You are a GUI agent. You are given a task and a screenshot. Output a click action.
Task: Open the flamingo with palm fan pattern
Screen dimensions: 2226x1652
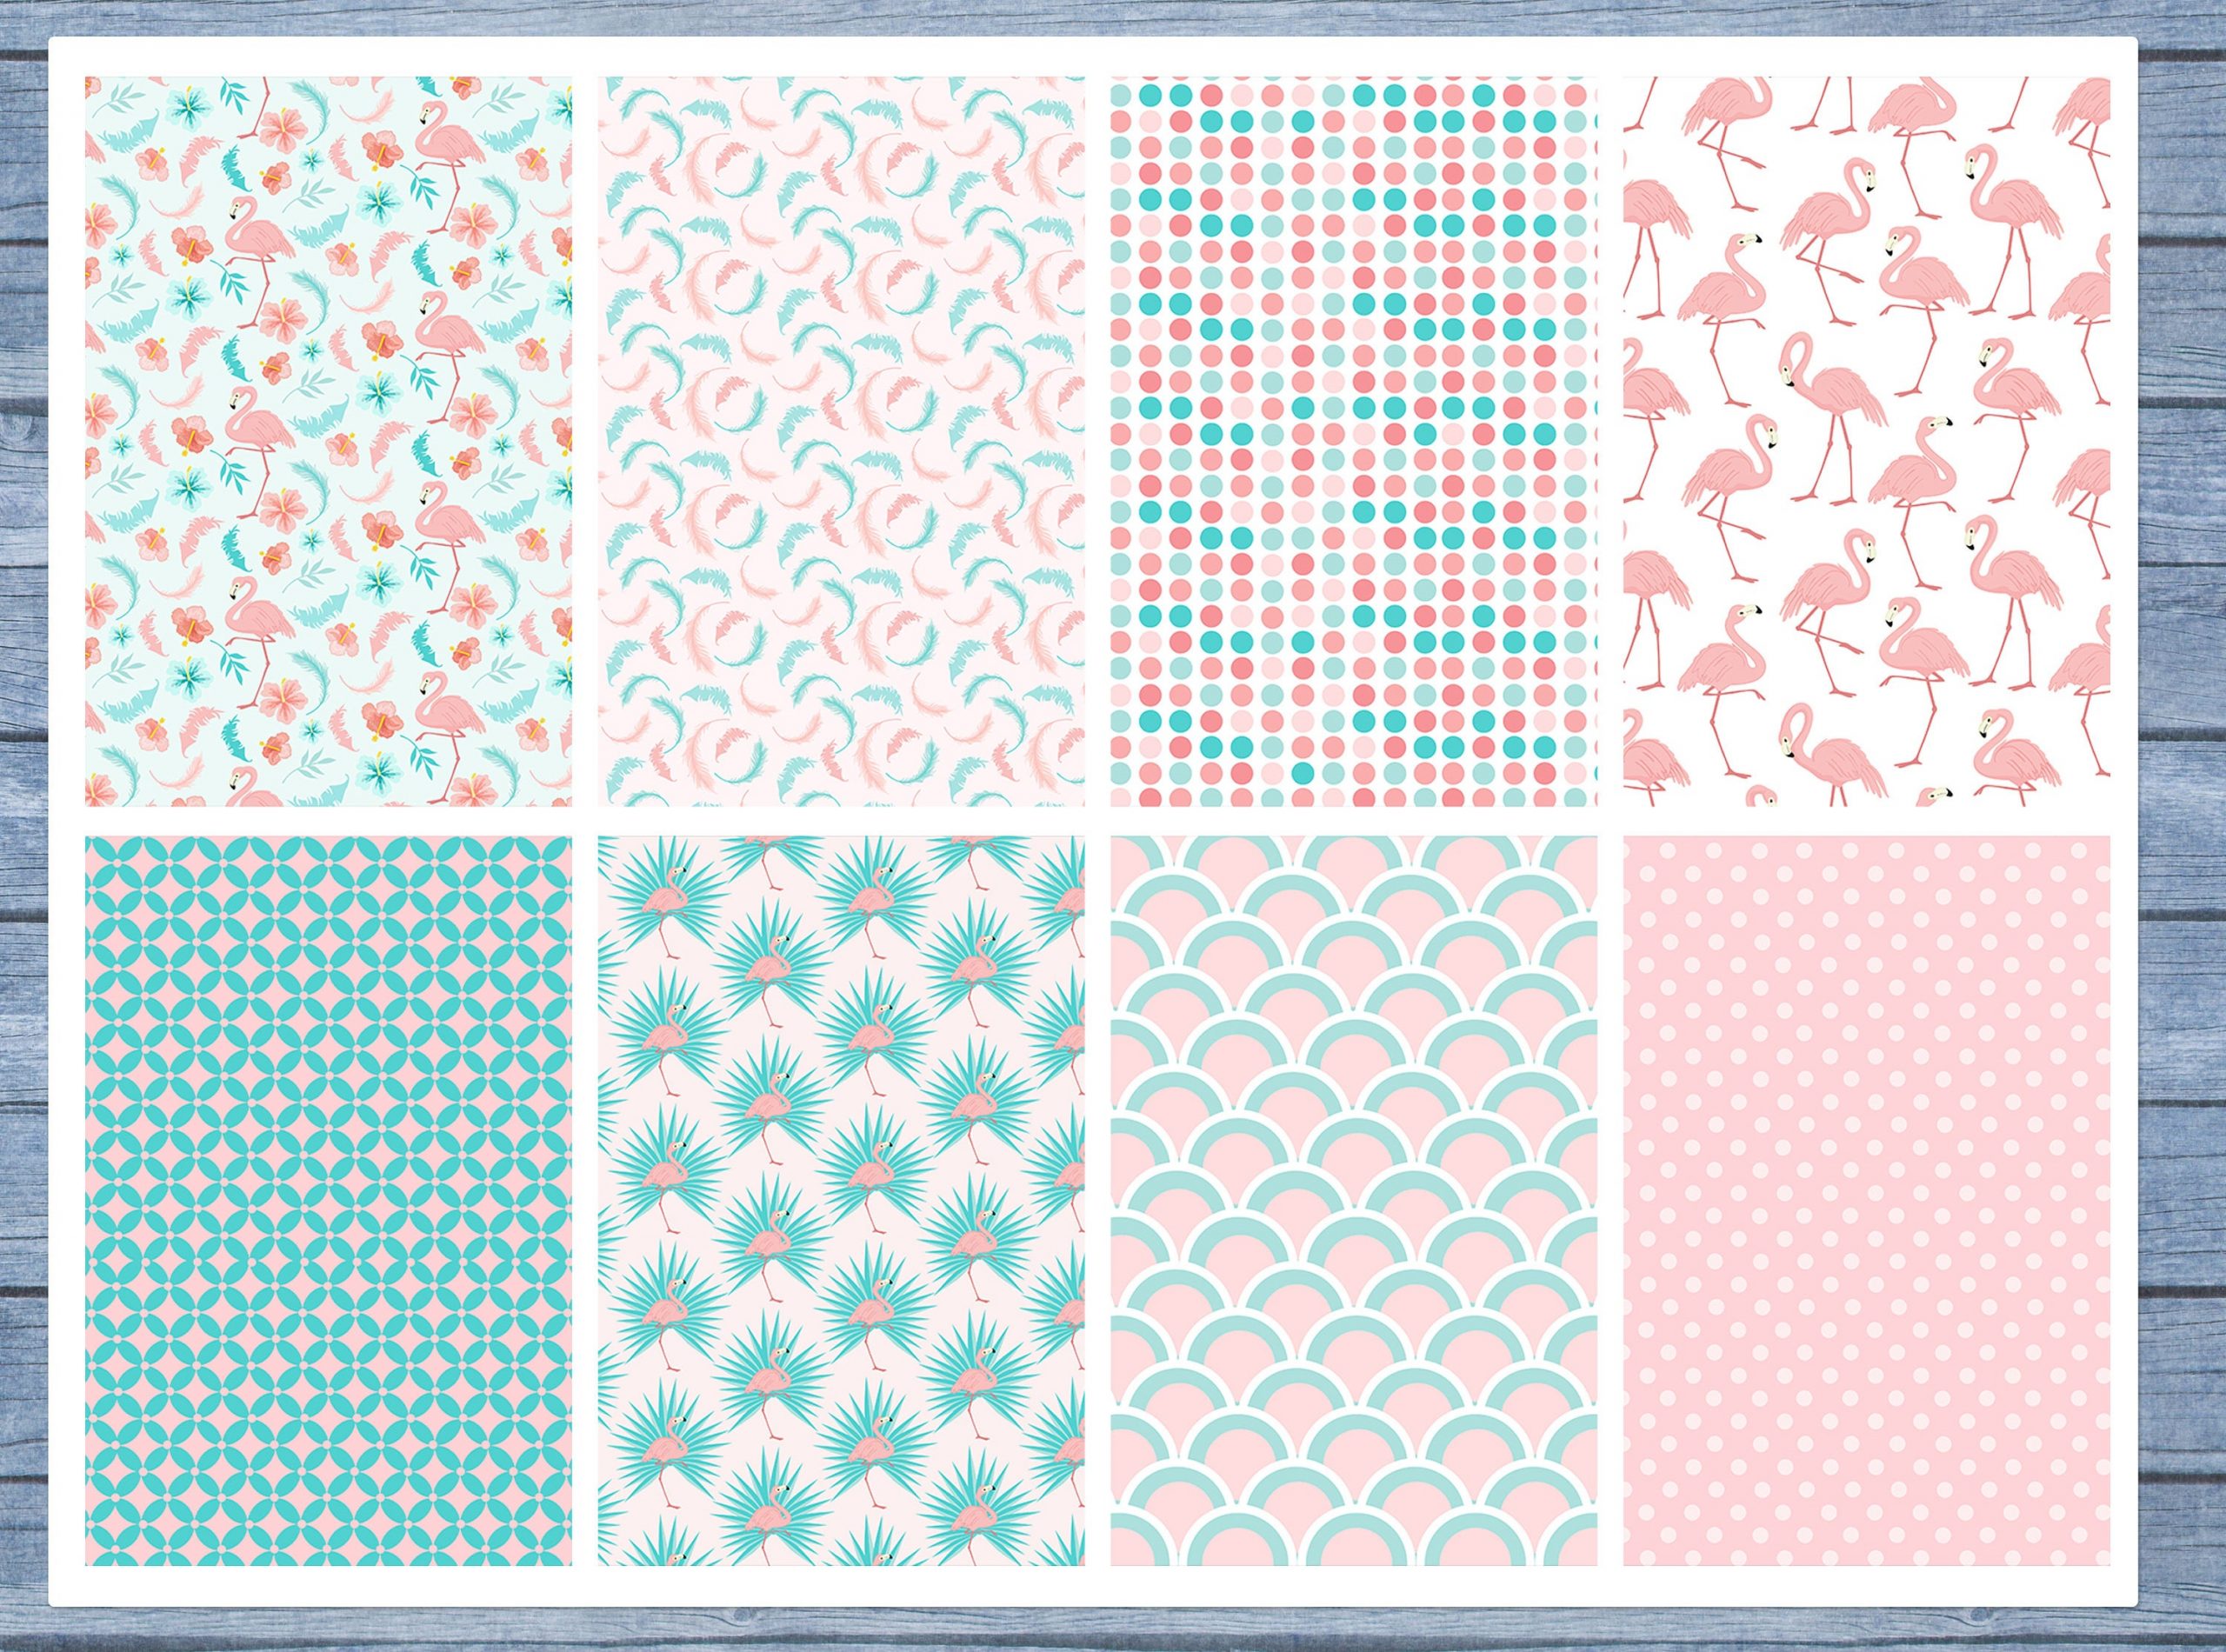coord(841,1200)
